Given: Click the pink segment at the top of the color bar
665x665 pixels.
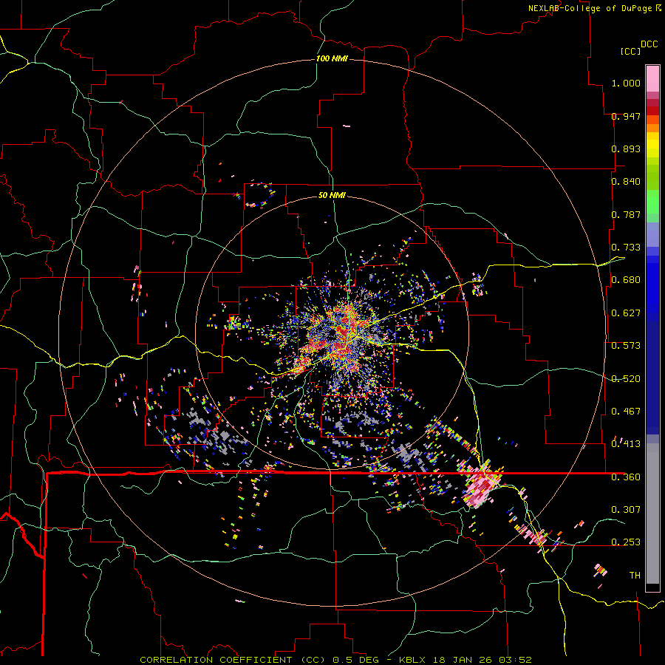Looking at the screenshot, I should [x=652, y=78].
